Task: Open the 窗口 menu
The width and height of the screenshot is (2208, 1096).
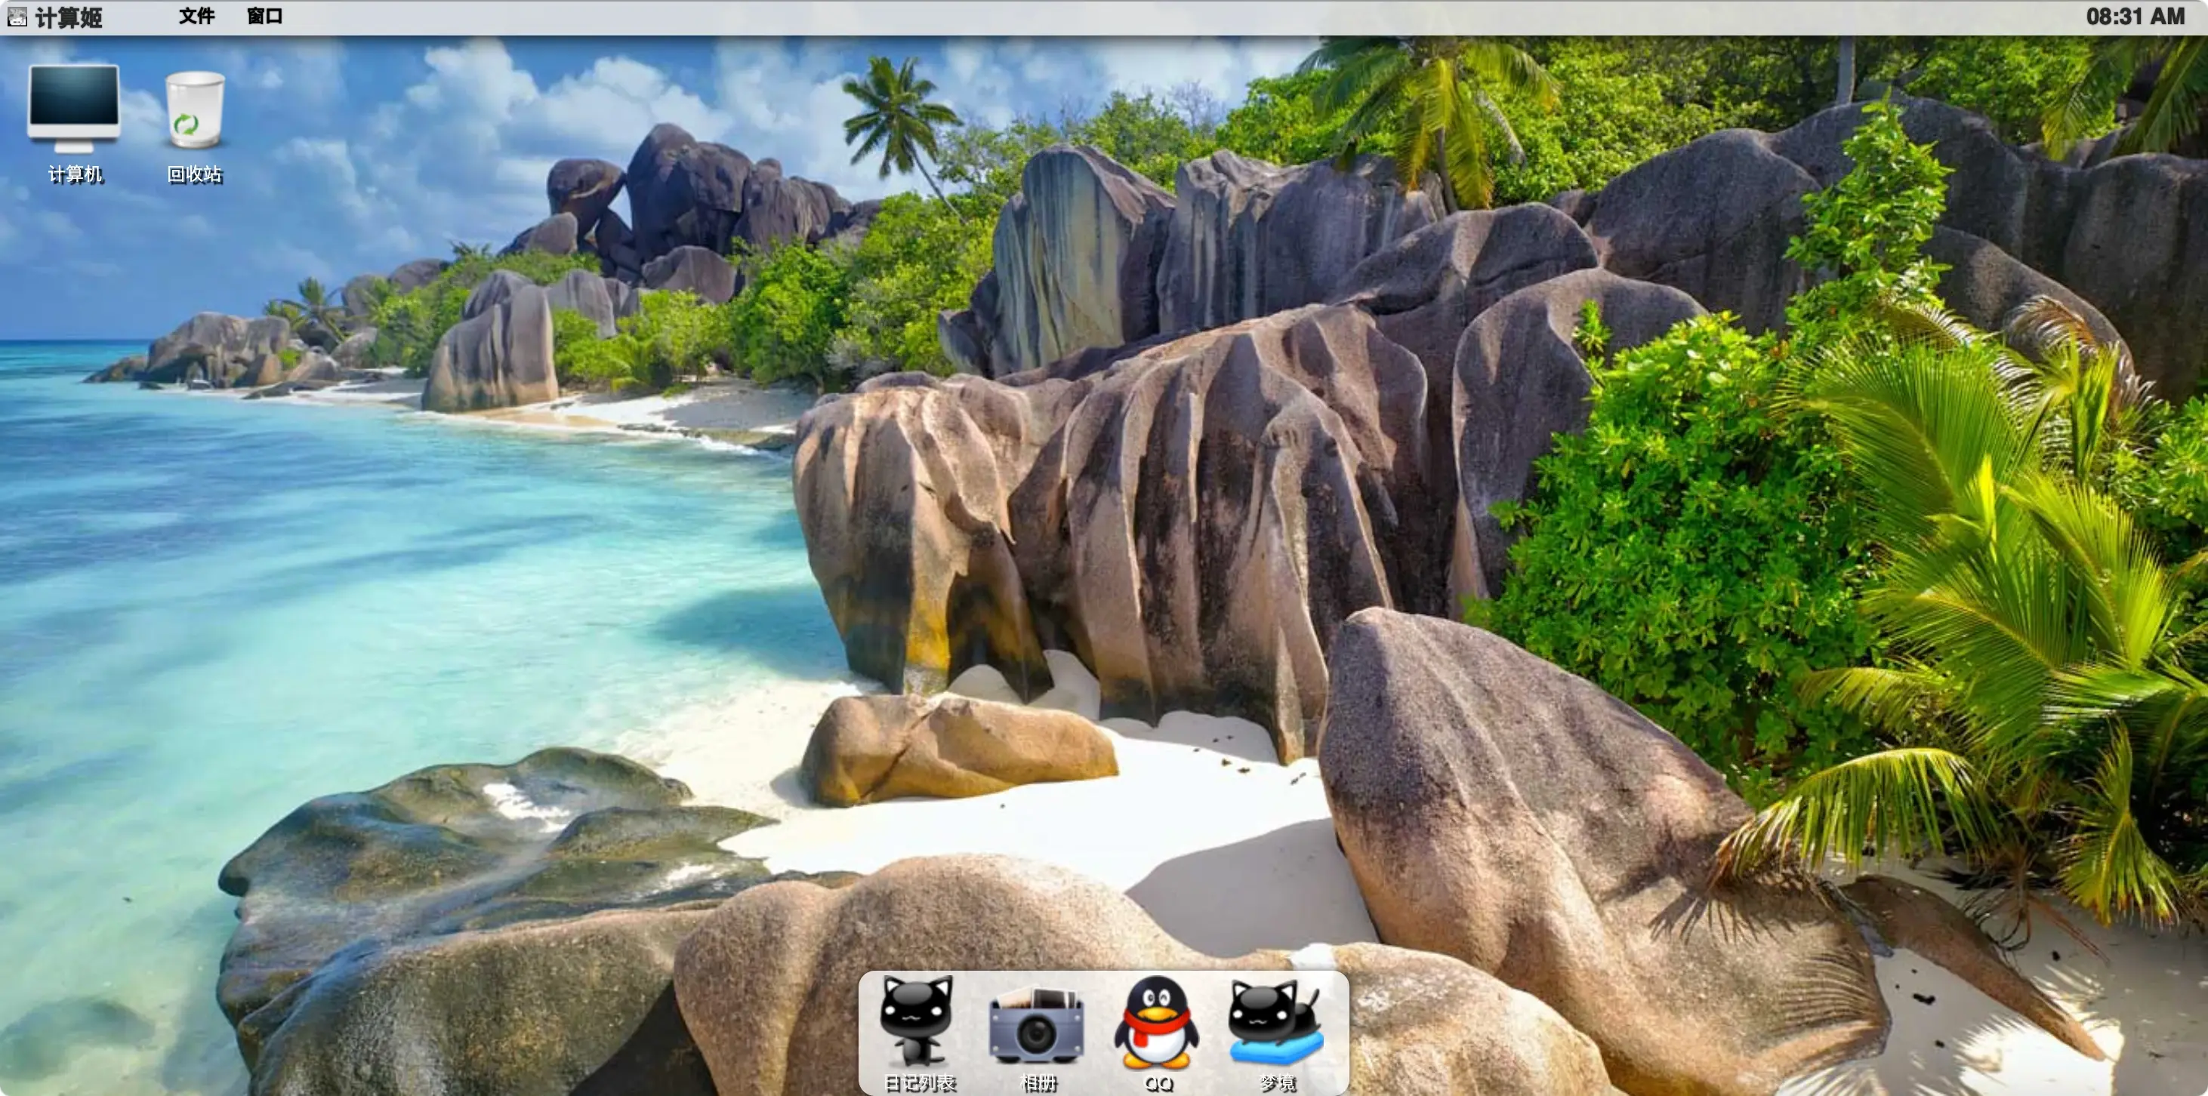Action: pyautogui.click(x=264, y=17)
